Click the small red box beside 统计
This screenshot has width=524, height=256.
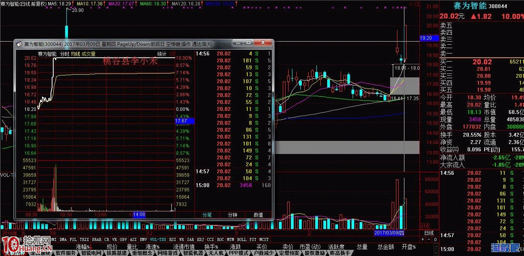click(172, 54)
